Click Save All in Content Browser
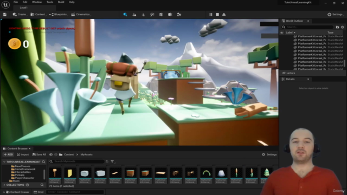The height and width of the screenshot is (195, 347). coord(39,154)
